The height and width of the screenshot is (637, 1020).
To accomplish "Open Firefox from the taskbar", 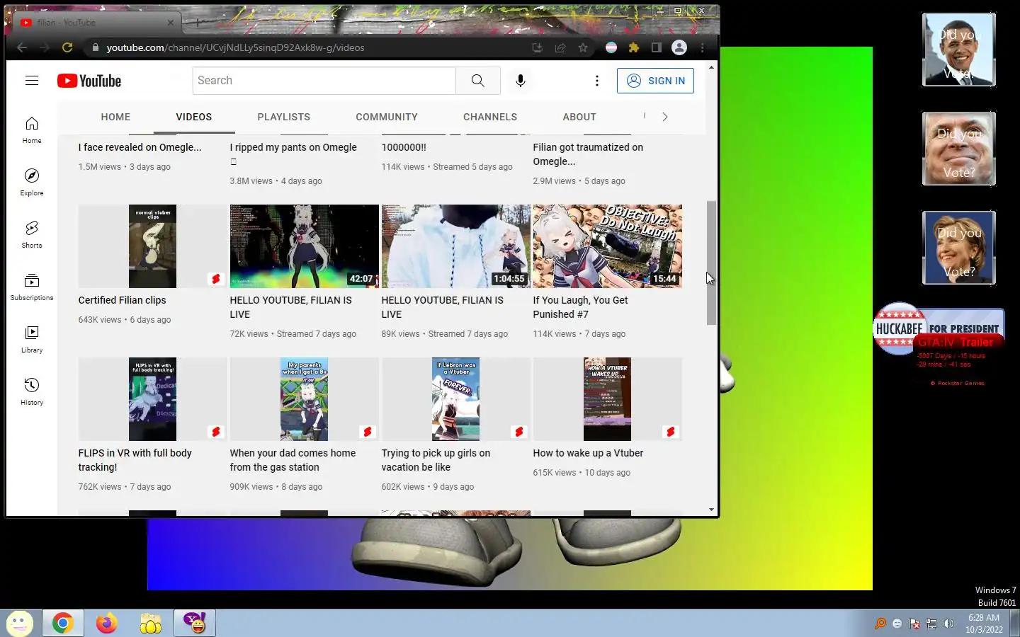I will click(107, 623).
